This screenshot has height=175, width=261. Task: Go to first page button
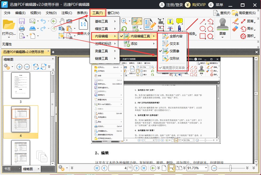coord(97,168)
